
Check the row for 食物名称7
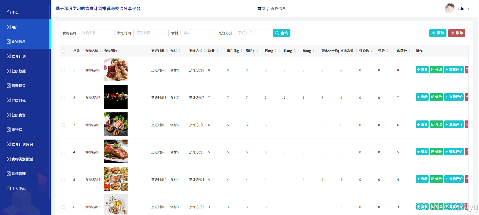coord(63,98)
